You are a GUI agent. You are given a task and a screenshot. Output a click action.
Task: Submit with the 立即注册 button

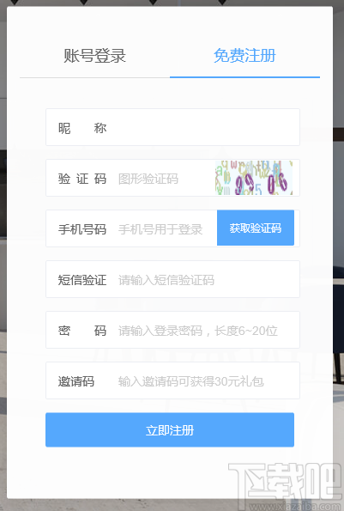[170, 430]
